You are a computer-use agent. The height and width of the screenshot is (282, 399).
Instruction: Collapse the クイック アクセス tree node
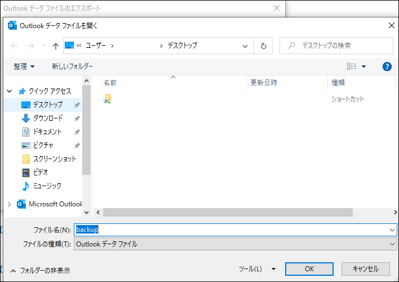[x=10, y=91]
